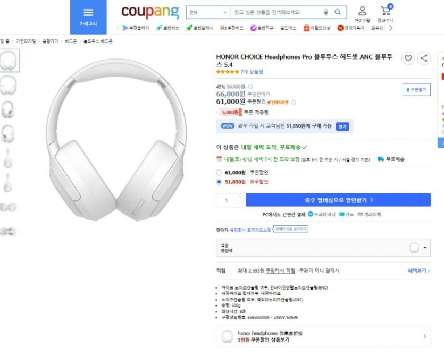
Task: Click the microphone voice search icon
Action: point(326,12)
